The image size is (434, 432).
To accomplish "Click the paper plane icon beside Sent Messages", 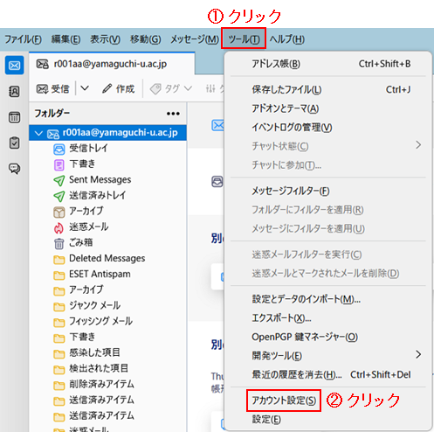I will [x=59, y=181].
